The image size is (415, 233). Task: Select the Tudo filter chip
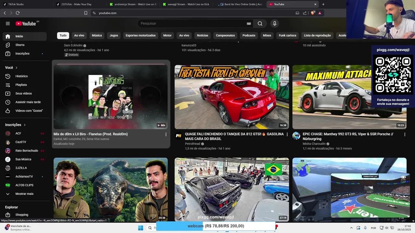[63, 36]
